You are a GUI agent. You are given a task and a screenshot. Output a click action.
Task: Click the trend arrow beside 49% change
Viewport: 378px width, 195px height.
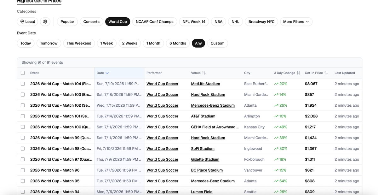pyautogui.click(x=276, y=127)
